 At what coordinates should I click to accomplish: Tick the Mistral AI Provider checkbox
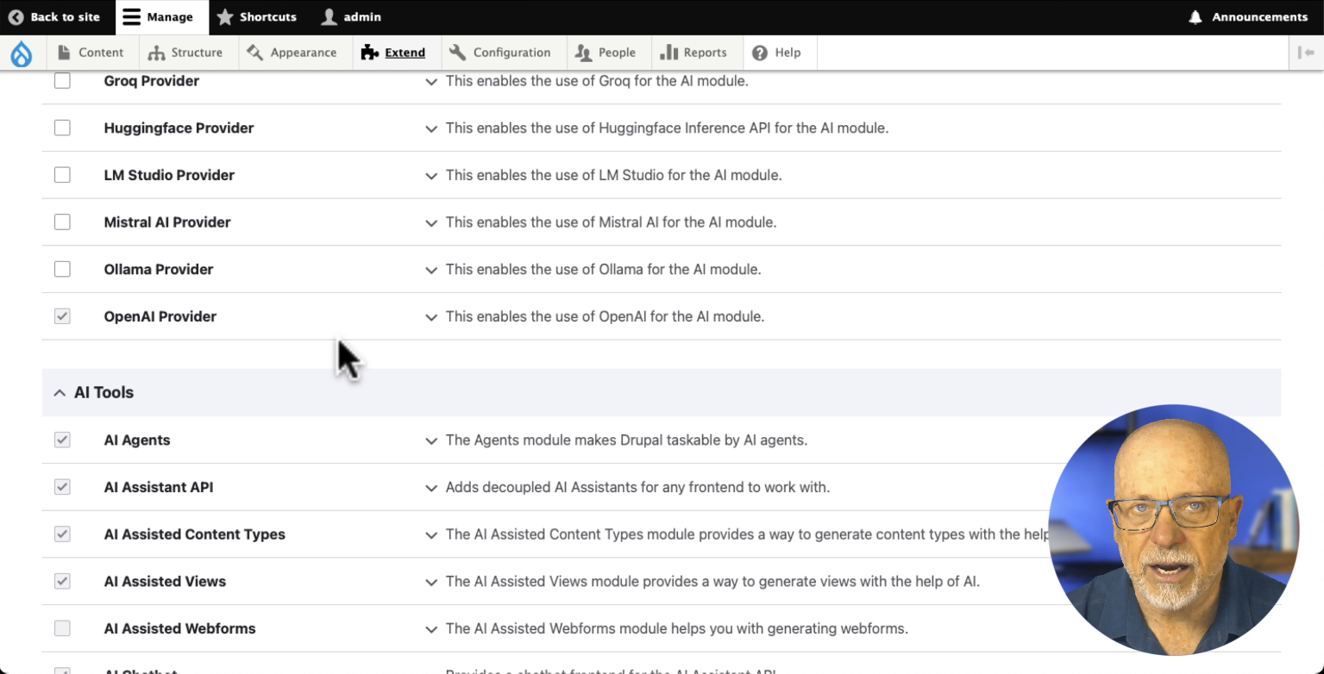[62, 222]
